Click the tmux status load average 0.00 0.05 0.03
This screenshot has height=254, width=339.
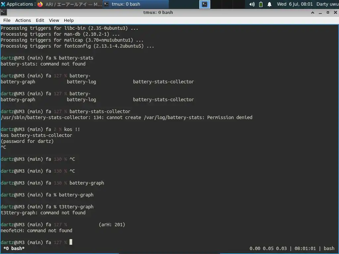point(268,248)
